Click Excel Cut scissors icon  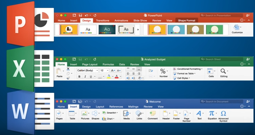coord(68,69)
